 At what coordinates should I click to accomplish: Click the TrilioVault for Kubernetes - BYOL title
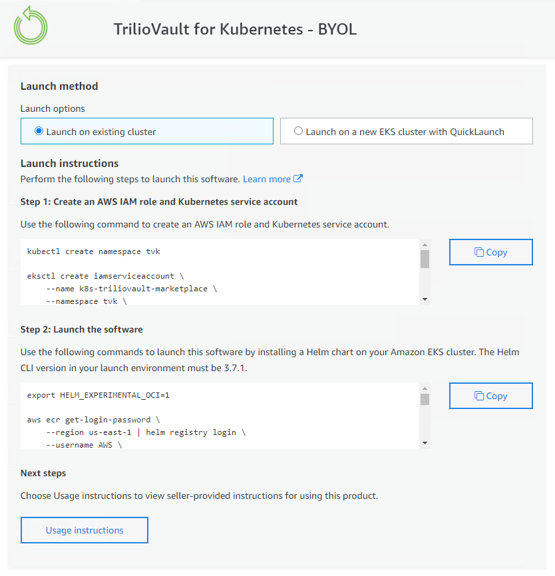(236, 29)
